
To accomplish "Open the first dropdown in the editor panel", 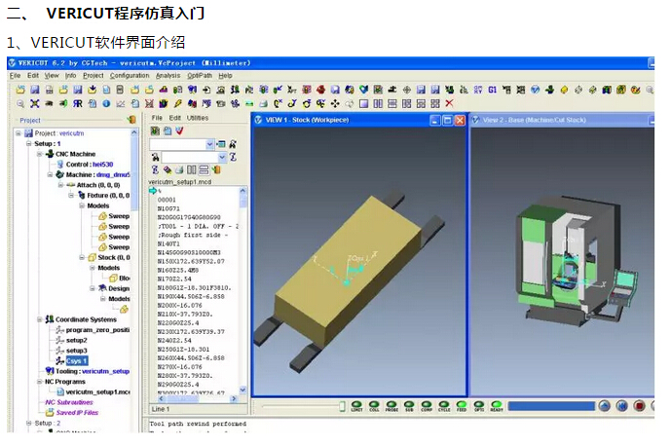I will tap(209, 144).
